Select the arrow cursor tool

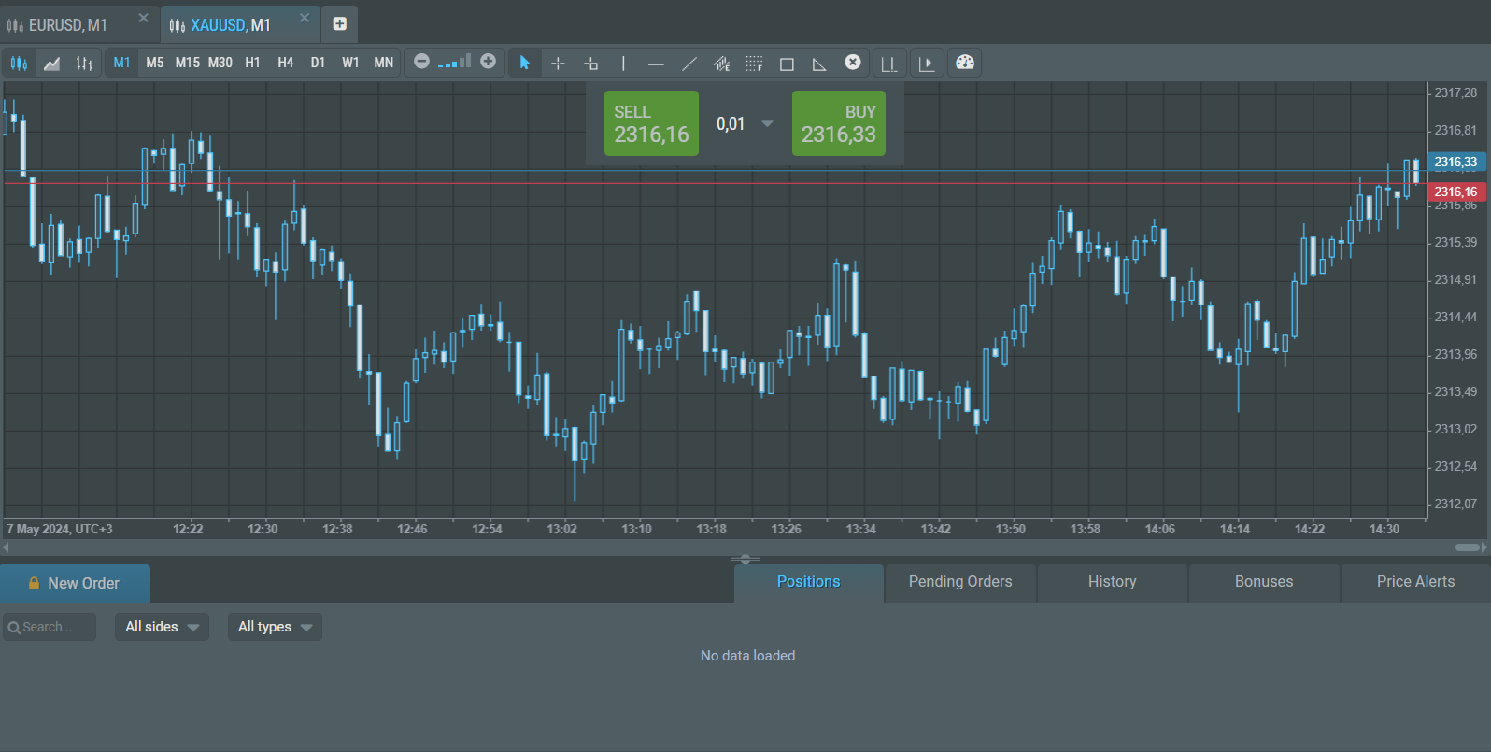524,63
